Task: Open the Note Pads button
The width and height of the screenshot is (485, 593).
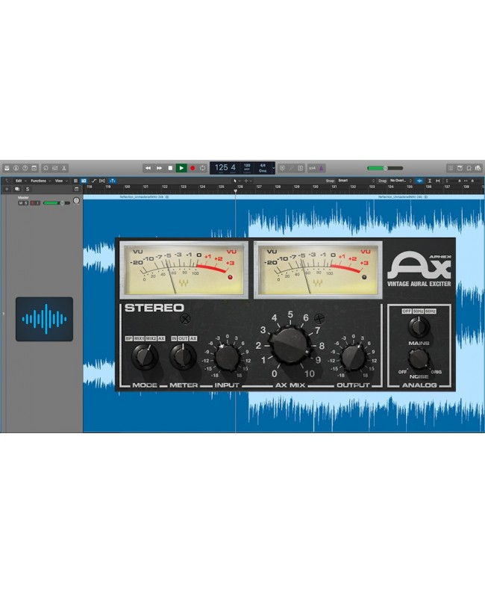Action: click(x=460, y=168)
